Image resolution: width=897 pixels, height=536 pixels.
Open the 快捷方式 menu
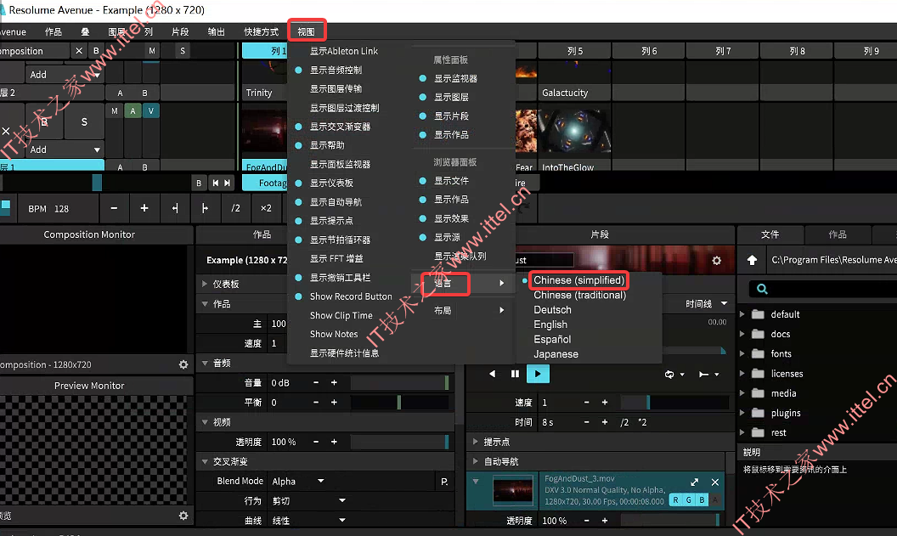[262, 31]
